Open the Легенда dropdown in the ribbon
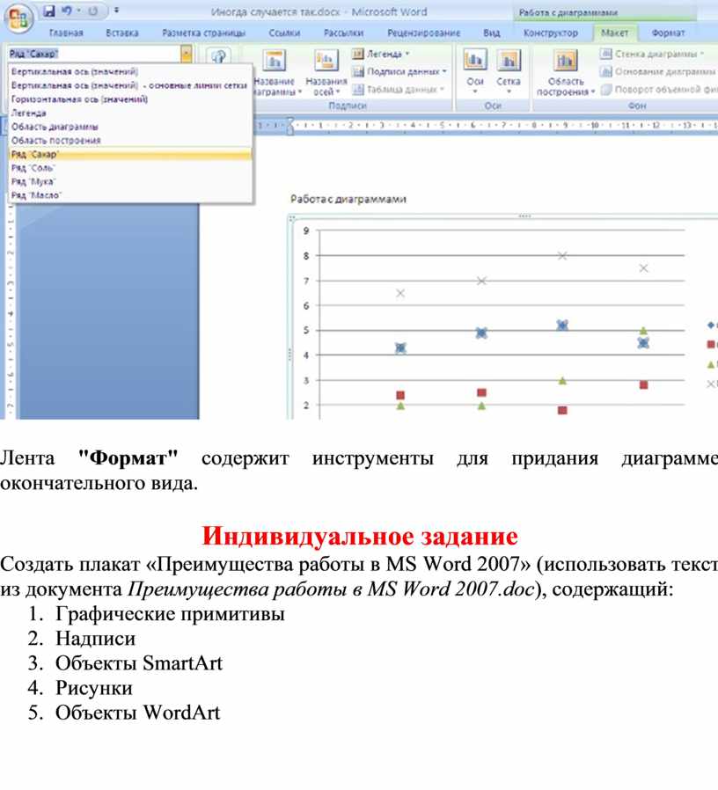This screenshot has height=790, width=718. tap(381, 54)
